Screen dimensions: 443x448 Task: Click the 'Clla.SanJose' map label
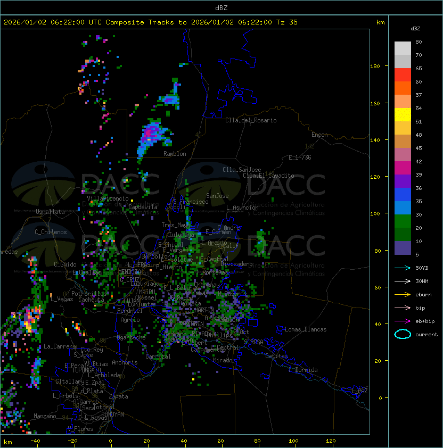click(x=242, y=170)
